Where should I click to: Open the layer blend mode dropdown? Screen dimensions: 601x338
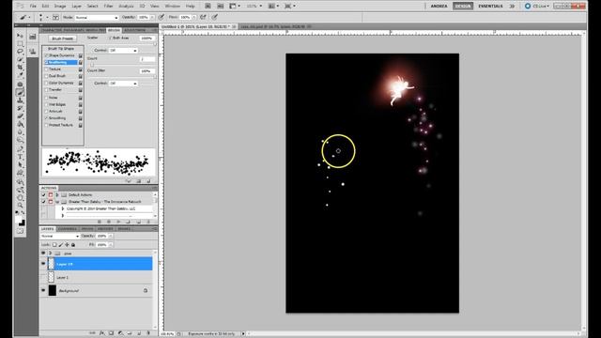click(x=60, y=236)
